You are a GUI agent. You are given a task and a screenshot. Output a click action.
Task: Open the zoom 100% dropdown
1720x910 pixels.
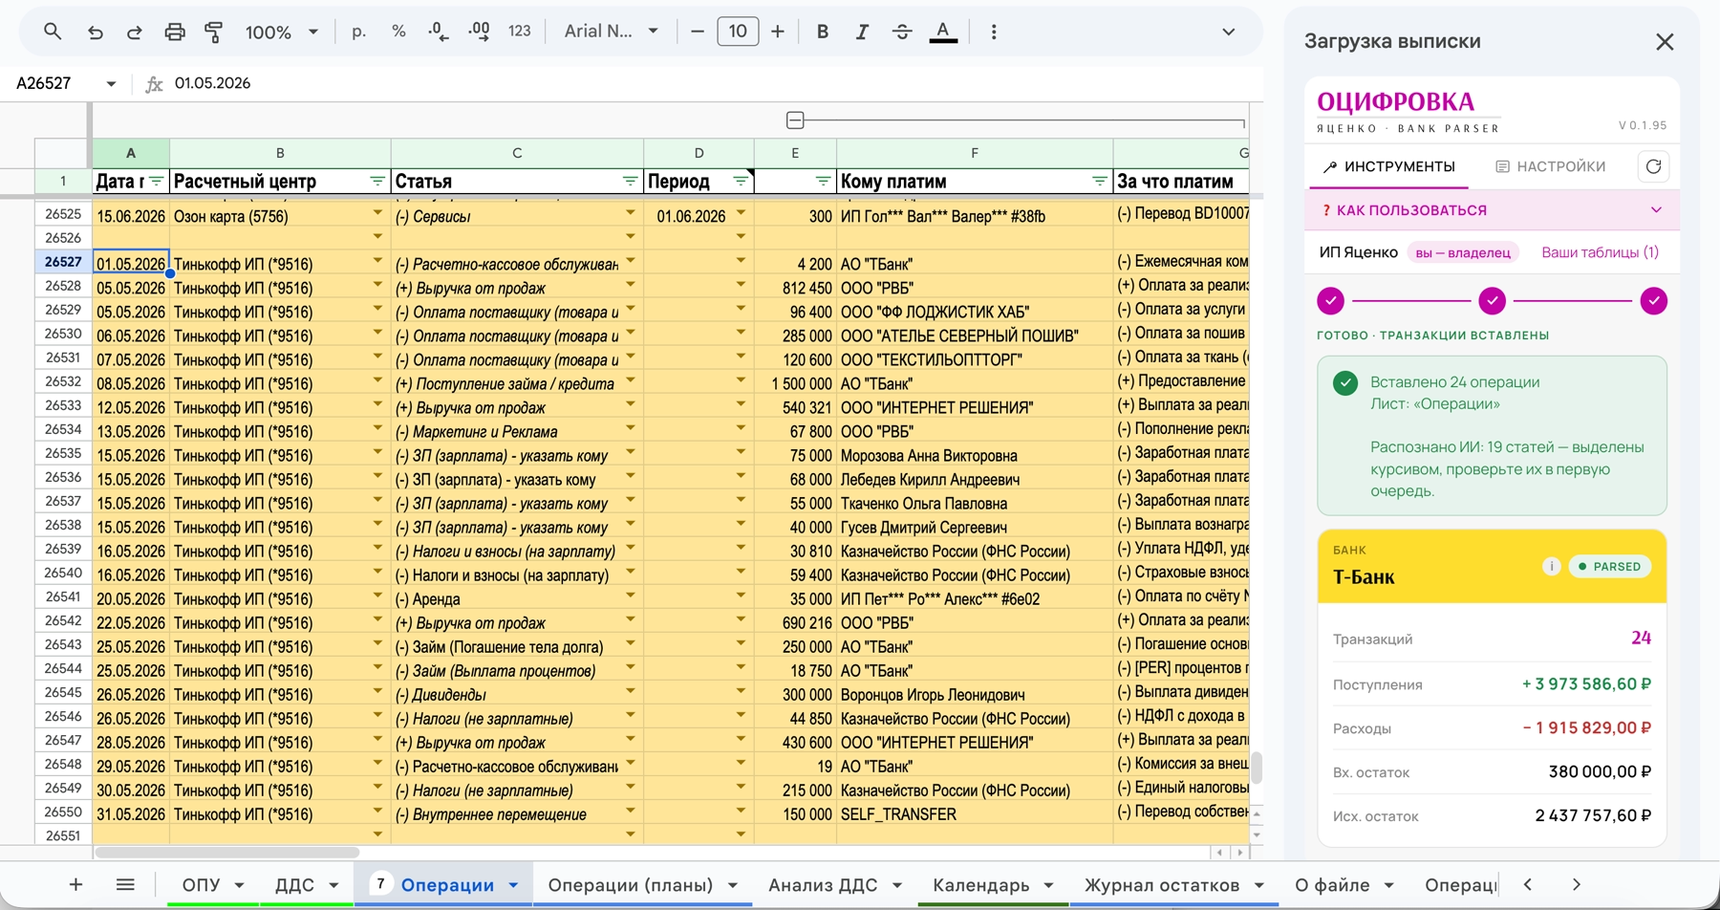[x=281, y=32]
